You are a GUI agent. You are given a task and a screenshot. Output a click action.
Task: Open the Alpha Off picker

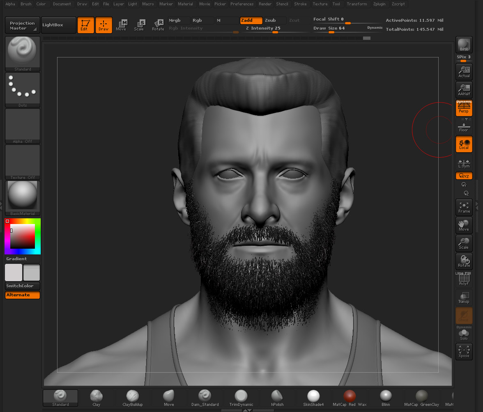coord(23,126)
